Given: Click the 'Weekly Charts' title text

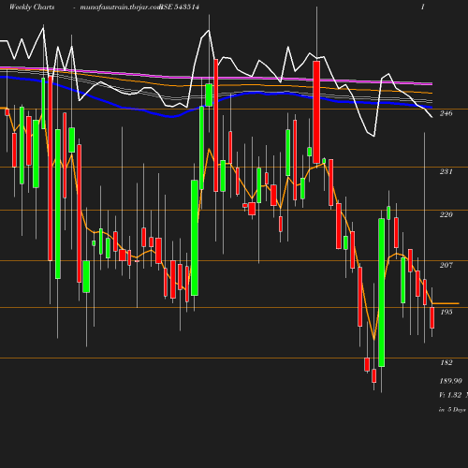Looking at the screenshot, I should pyautogui.click(x=32, y=7).
